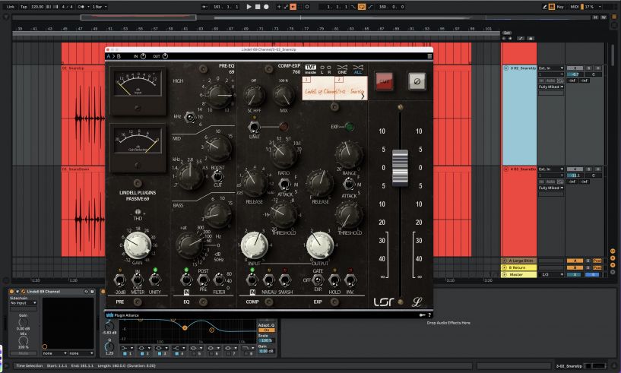
Task: Toggle the TMT inside button
Action: tap(310, 69)
